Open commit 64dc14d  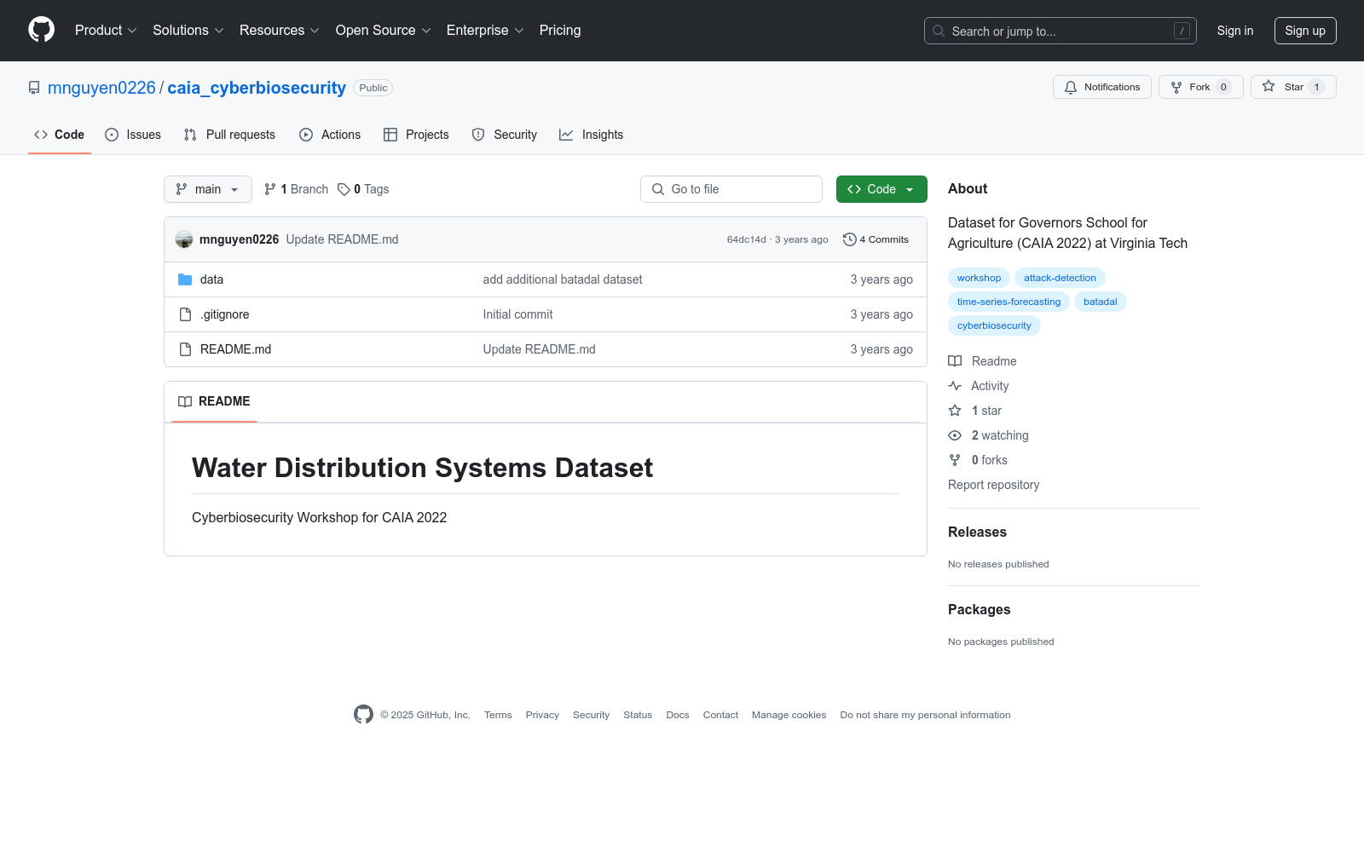747,239
